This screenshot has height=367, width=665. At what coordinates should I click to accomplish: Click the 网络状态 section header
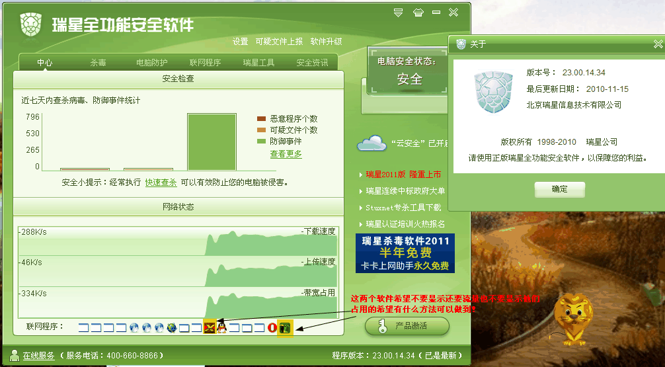pyautogui.click(x=178, y=207)
